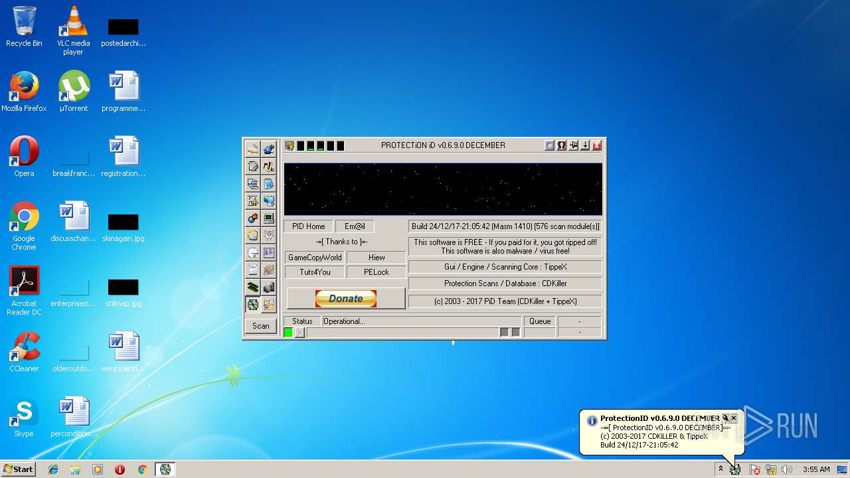Click the Em@il button
This screenshot has height=478, width=850.
pyautogui.click(x=355, y=226)
